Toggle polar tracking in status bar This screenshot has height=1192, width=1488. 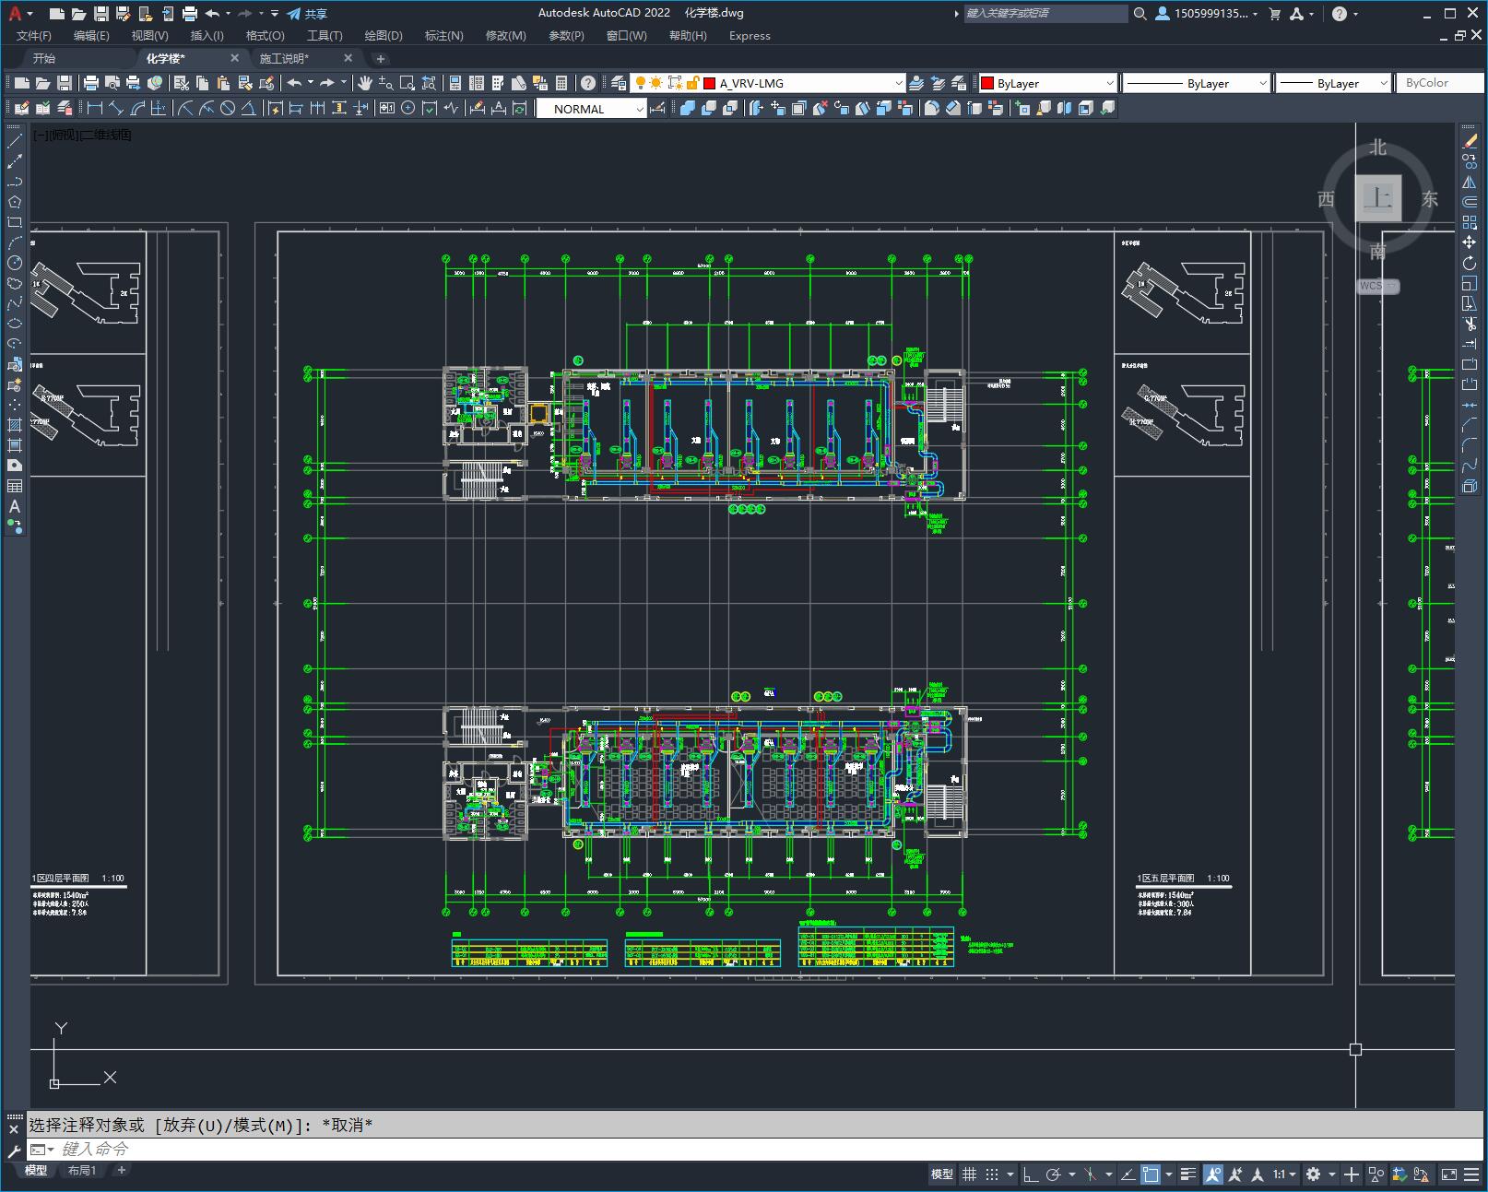click(1053, 1174)
